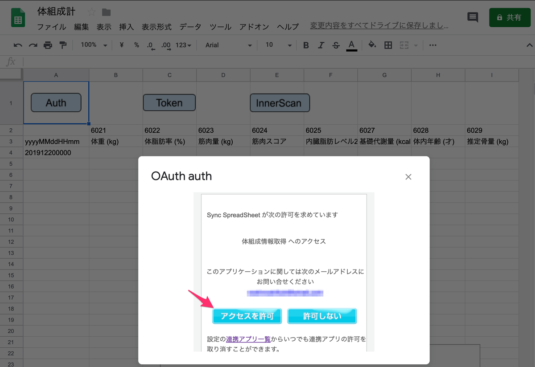Open the アドオン menu
This screenshot has height=367, width=535.
254,27
